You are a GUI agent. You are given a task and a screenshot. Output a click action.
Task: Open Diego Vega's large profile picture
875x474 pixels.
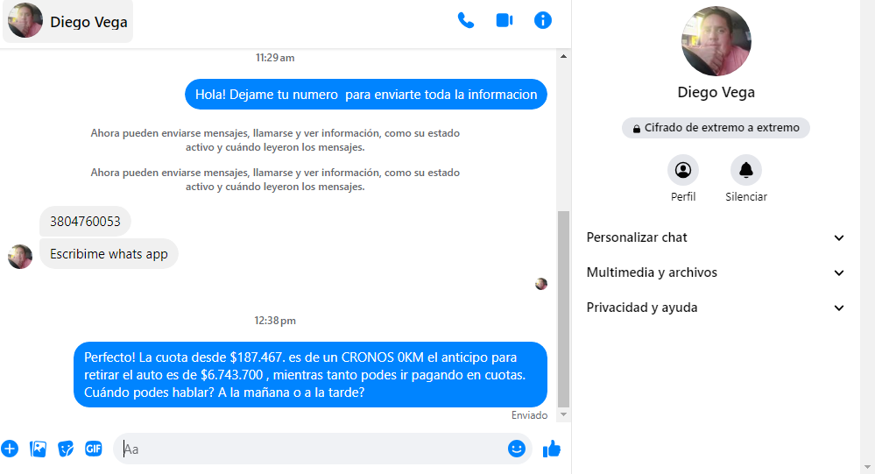point(716,41)
